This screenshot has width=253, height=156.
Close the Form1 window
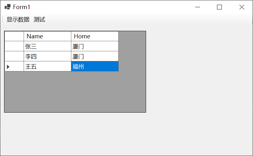point(242,7)
